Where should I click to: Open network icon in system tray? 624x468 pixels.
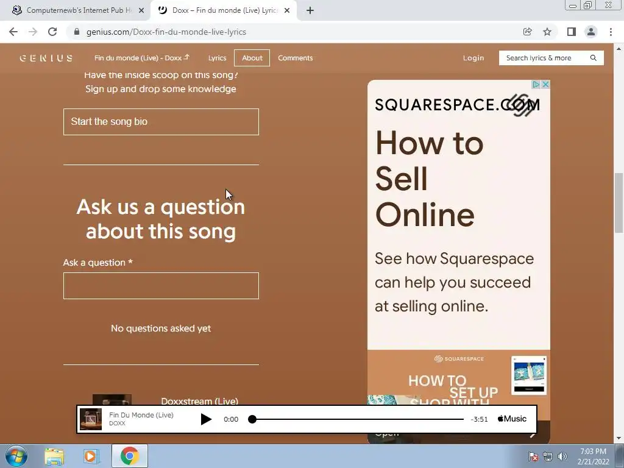548,456
